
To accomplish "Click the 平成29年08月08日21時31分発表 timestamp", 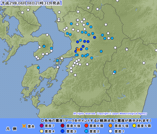I will [31, 3].
